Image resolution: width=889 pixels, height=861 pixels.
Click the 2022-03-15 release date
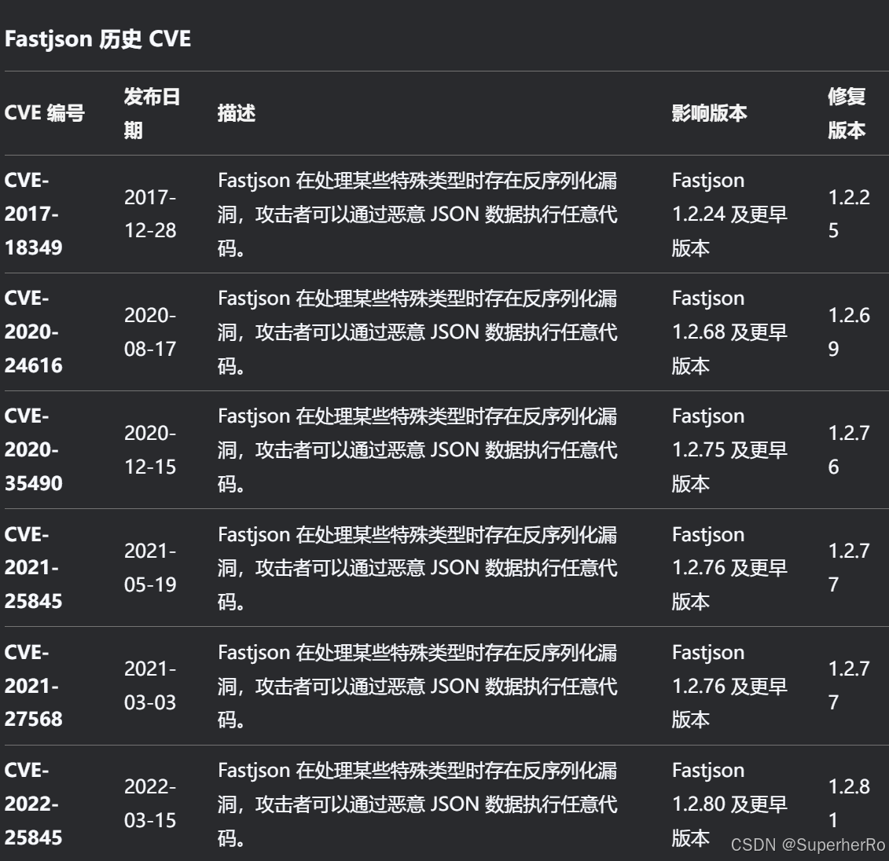[150, 804]
